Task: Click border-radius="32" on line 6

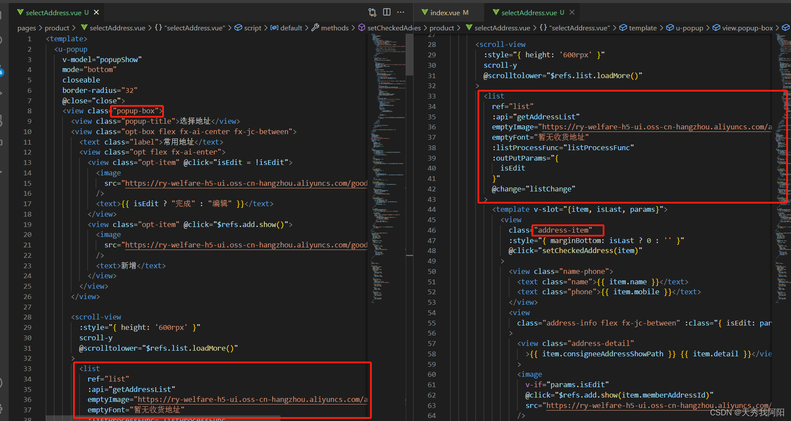Action: pyautogui.click(x=100, y=90)
